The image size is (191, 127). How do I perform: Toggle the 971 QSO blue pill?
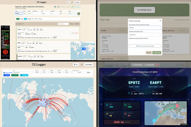coord(7,75)
